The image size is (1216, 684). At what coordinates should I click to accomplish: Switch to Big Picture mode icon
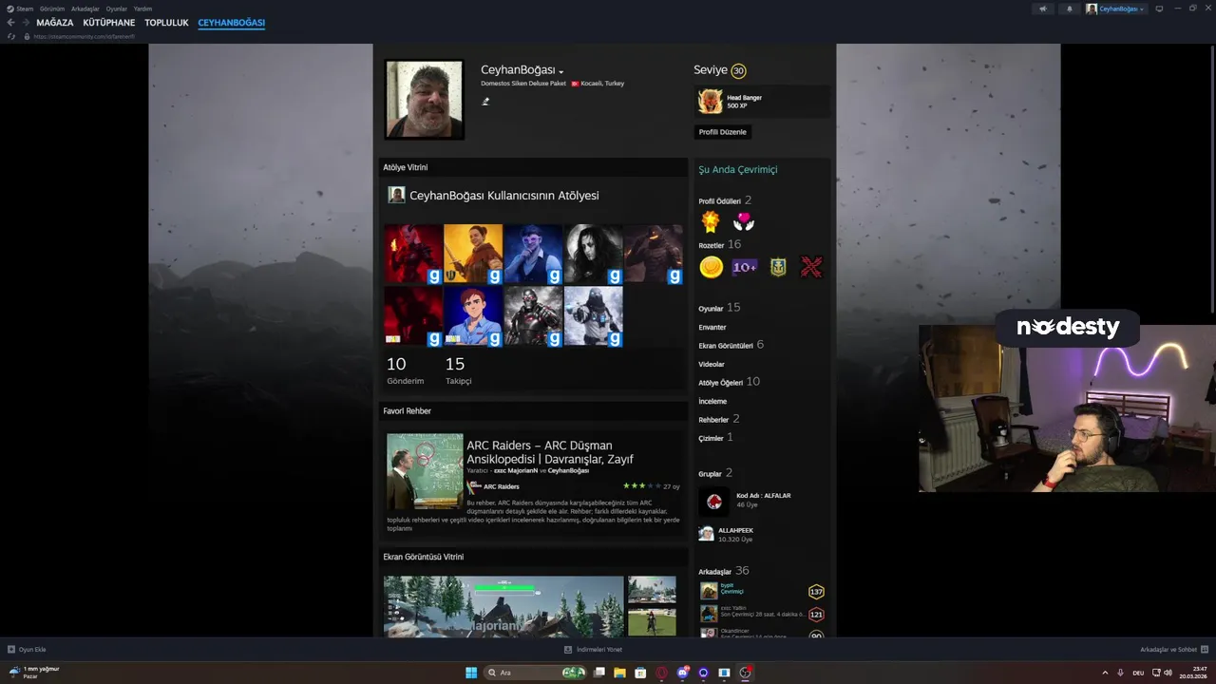[1159, 9]
